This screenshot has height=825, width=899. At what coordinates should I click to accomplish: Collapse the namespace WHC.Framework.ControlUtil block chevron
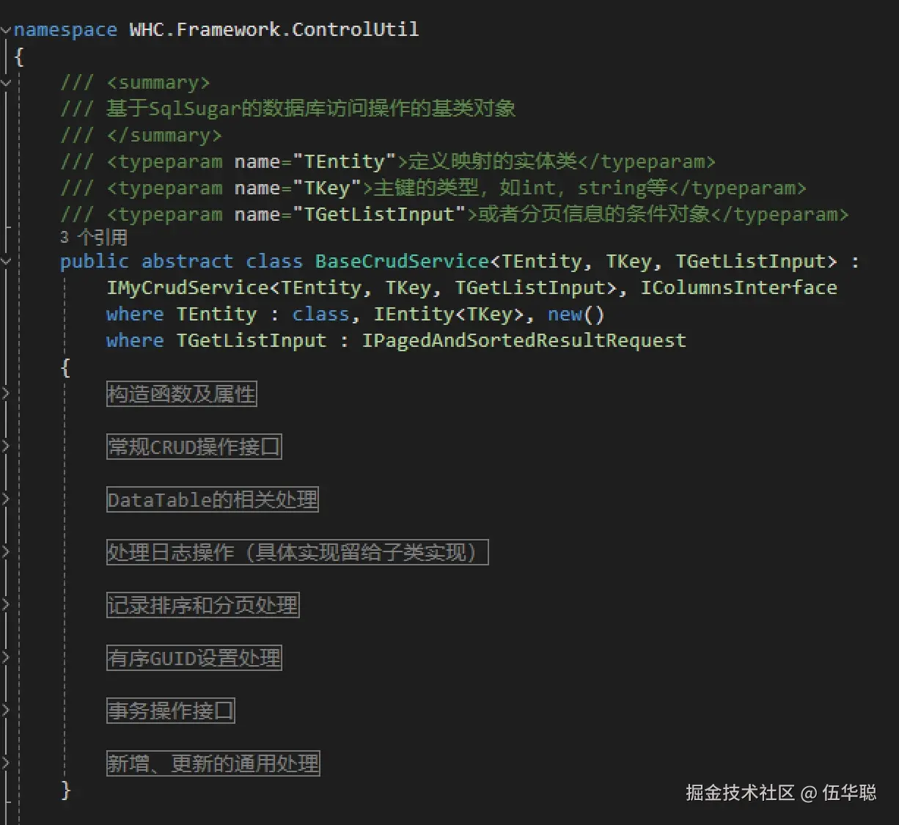coord(6,30)
